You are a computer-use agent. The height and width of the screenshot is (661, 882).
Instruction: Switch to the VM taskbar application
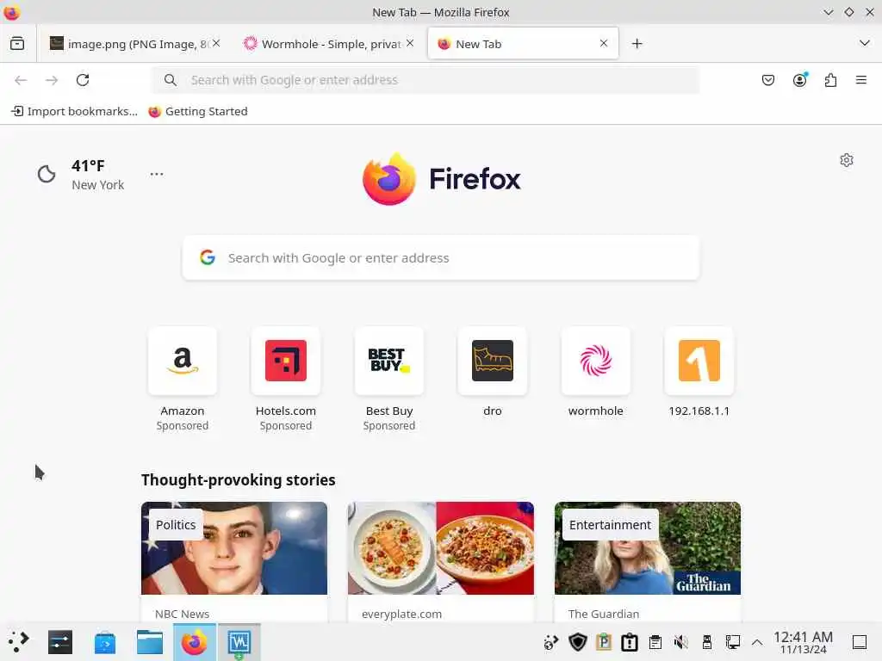[239, 642]
